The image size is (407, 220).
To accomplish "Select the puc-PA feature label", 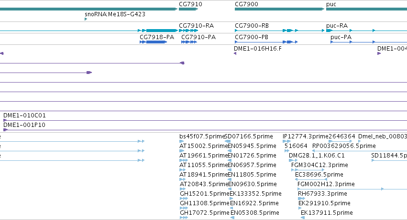I will (x=341, y=37).
